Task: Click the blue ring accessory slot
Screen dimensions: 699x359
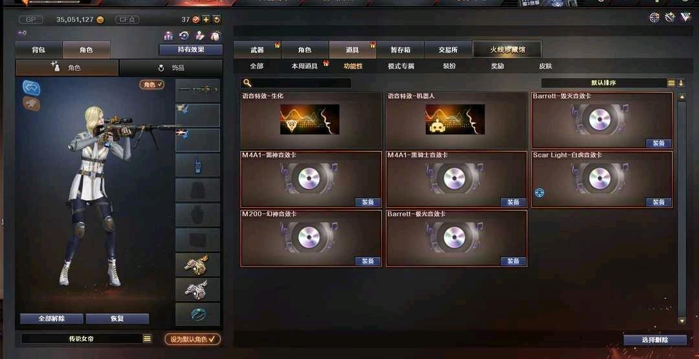Action: pos(197,314)
